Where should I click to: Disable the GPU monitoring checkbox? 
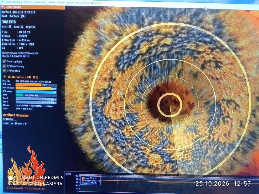pos(4,66)
